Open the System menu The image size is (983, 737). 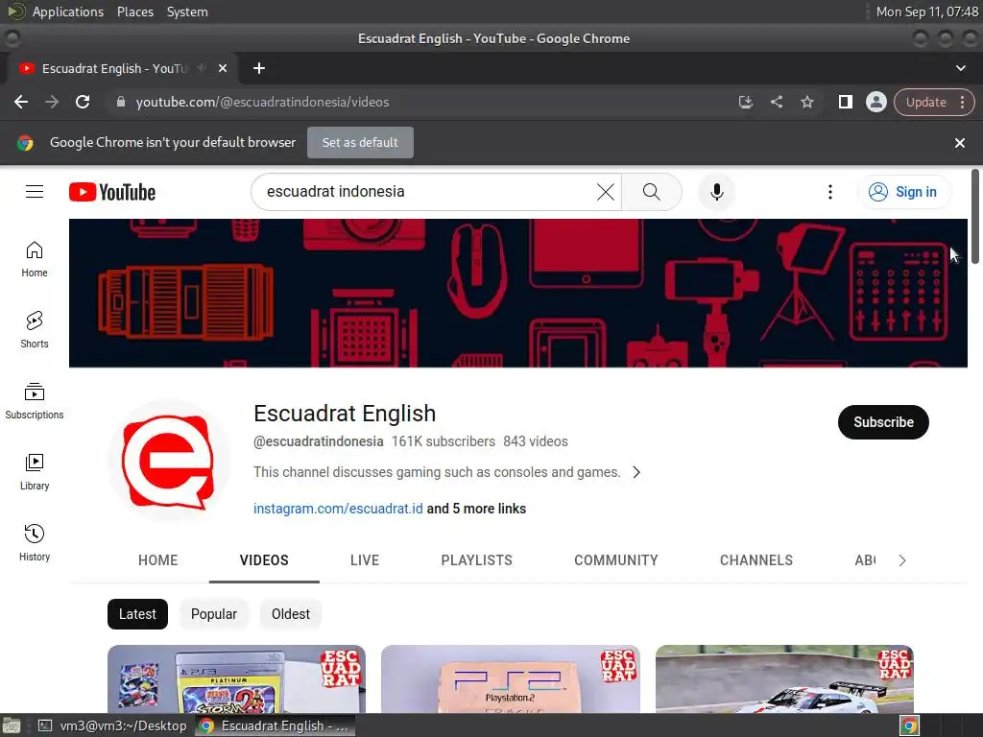[x=187, y=12]
